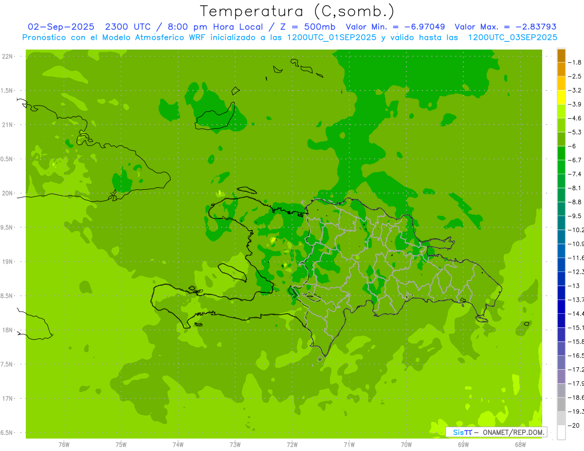The image size is (584, 451).
Task: Select the purple swatch between -17.2 and -17.9
Action: 561,377
